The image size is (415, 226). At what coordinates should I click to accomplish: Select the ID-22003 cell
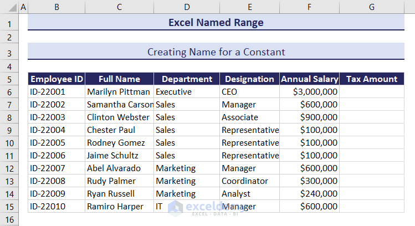56,117
